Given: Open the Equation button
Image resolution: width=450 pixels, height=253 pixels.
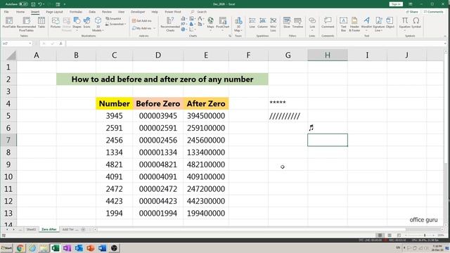Looking at the screenshot, I should click(x=405, y=23).
